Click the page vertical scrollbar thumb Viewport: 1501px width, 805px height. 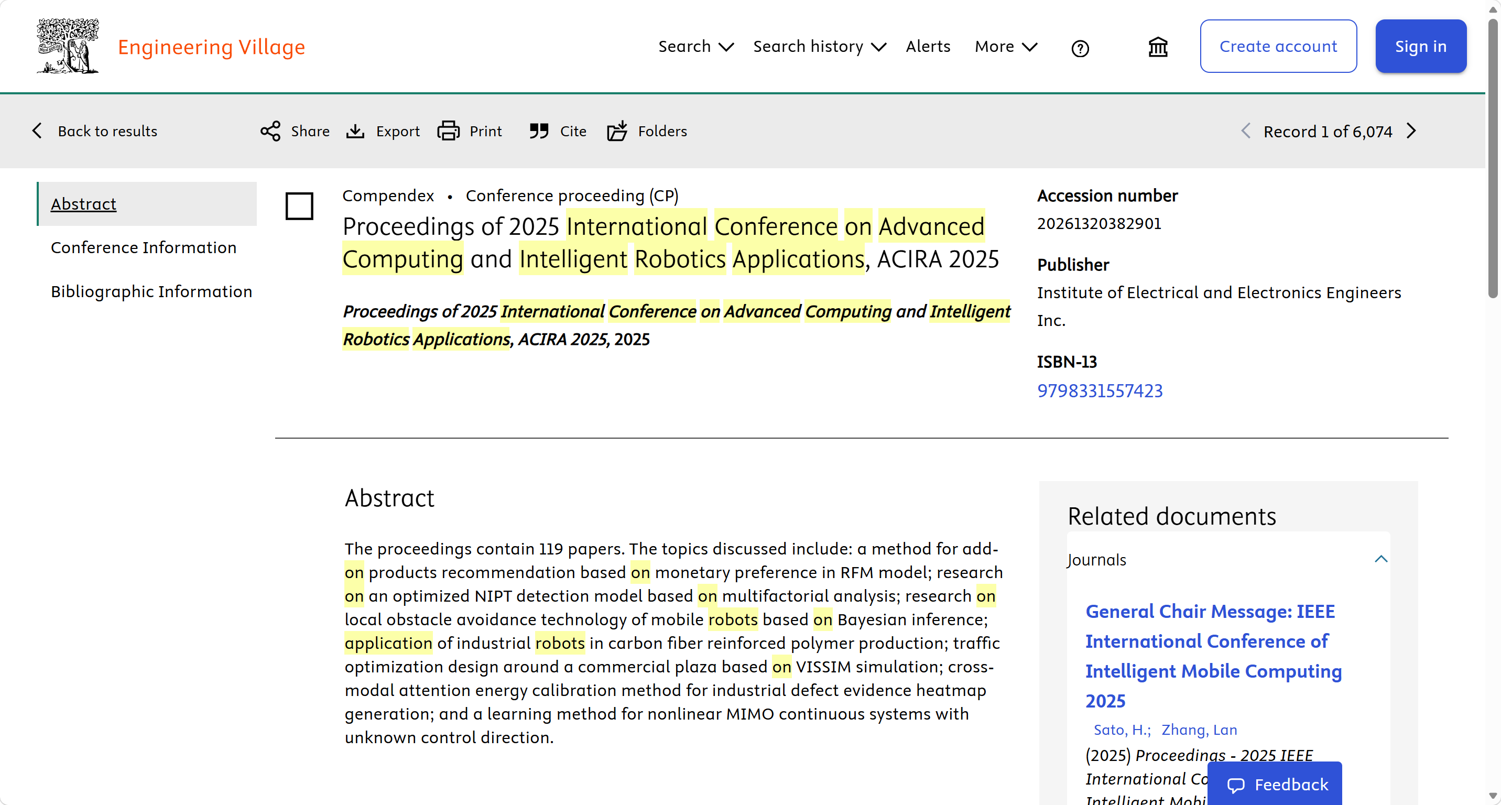1493,157
